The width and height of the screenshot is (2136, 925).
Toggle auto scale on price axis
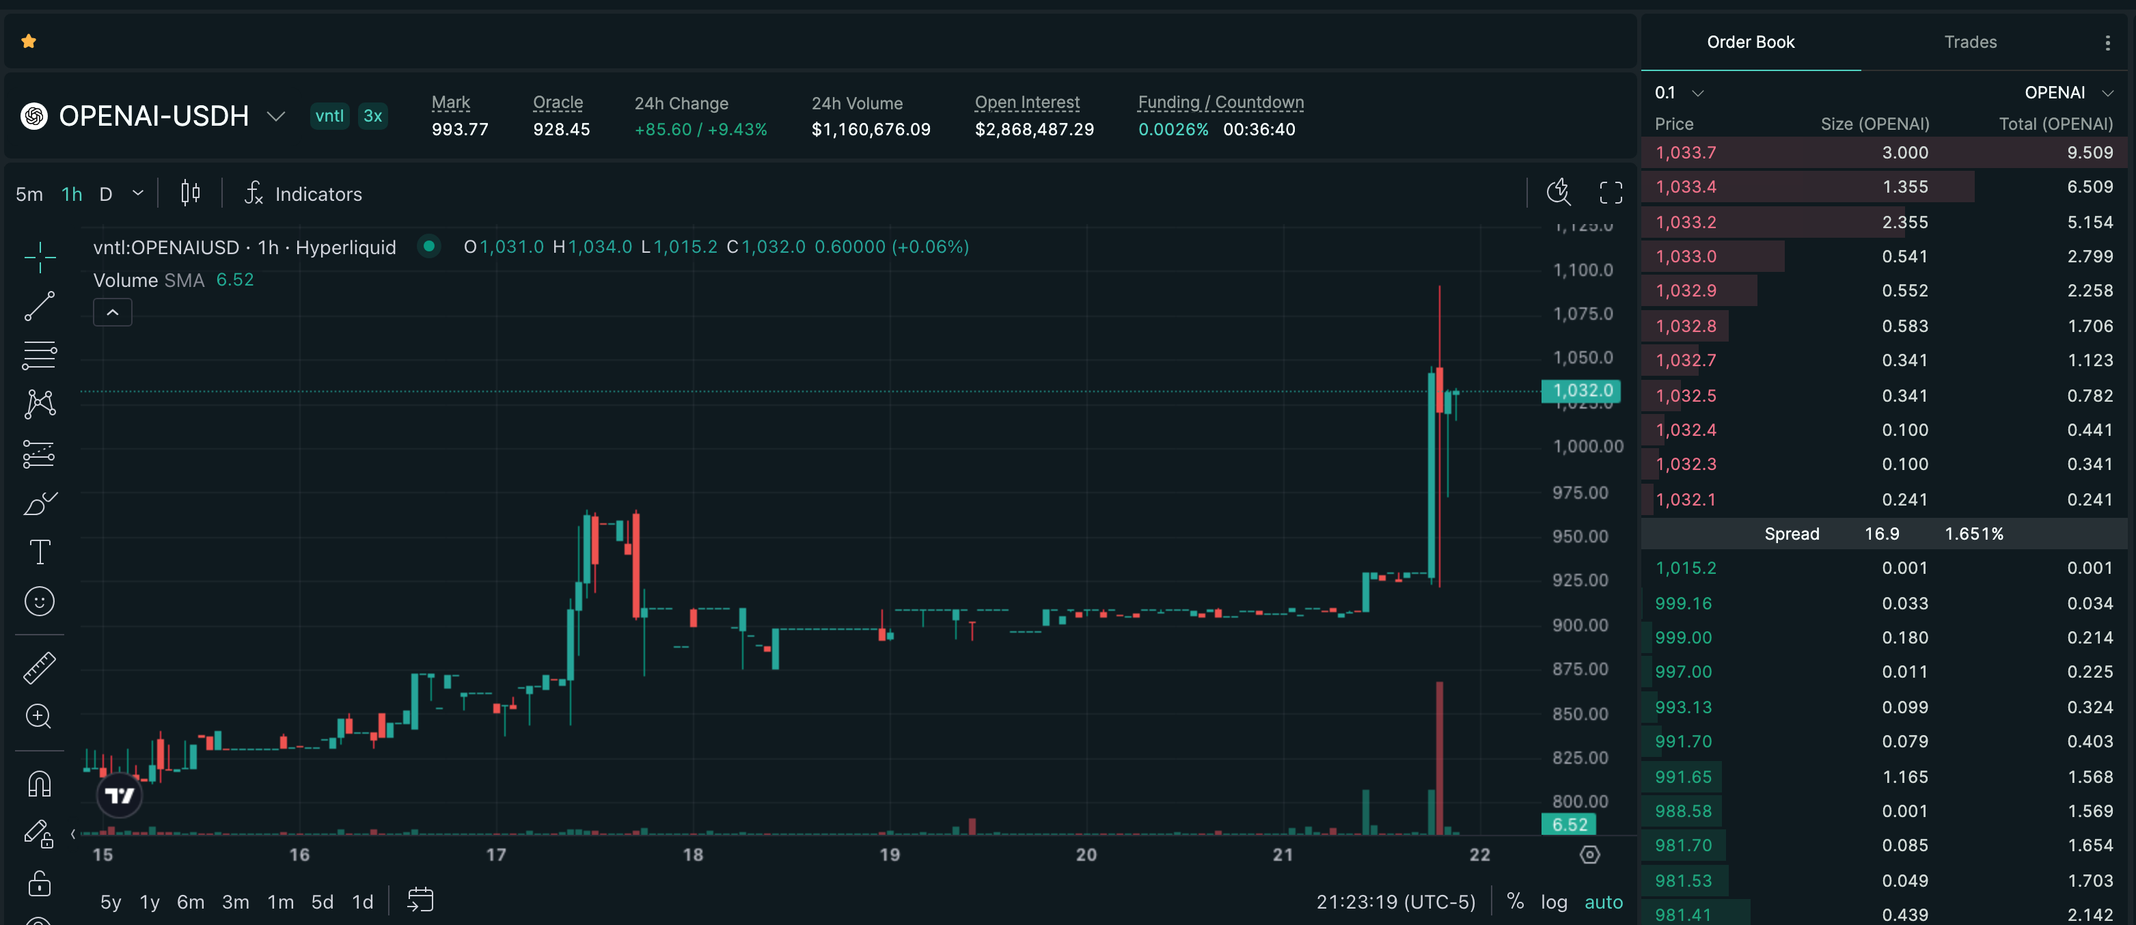pos(1603,902)
